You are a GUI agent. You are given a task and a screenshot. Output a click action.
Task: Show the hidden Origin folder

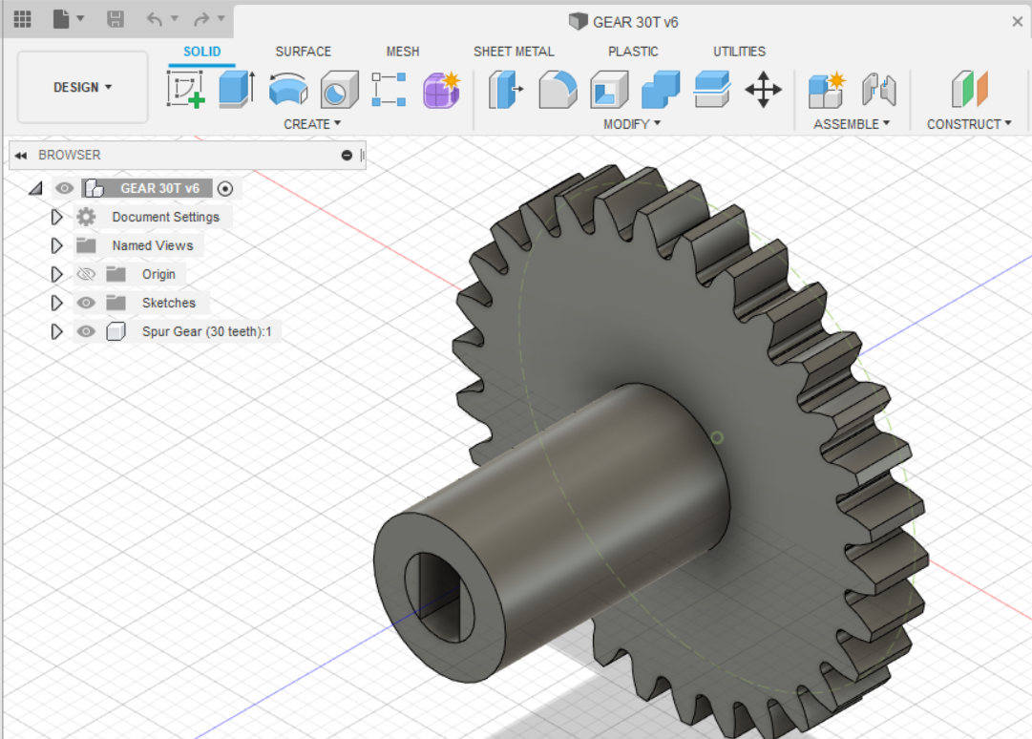click(x=86, y=274)
